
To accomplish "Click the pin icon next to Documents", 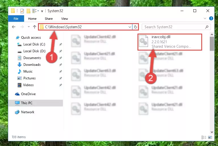I will (60, 58).
